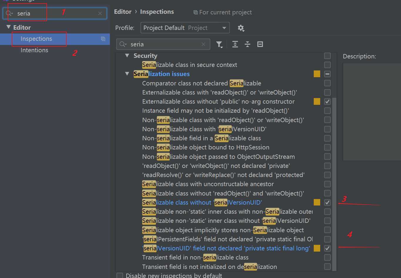
Task: Click the Serialization issues severity color swatch
Action: tap(317, 74)
